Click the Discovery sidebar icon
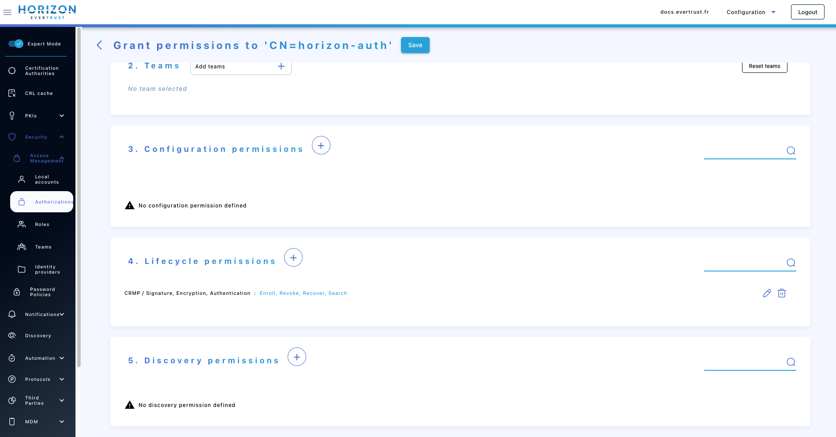 coord(12,335)
